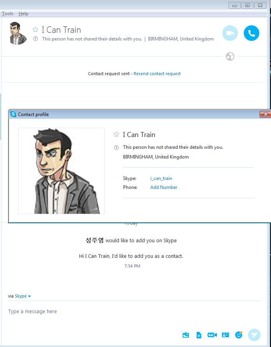The image size is (271, 347).
Task: Click the send picture icon
Action: (x=186, y=335)
